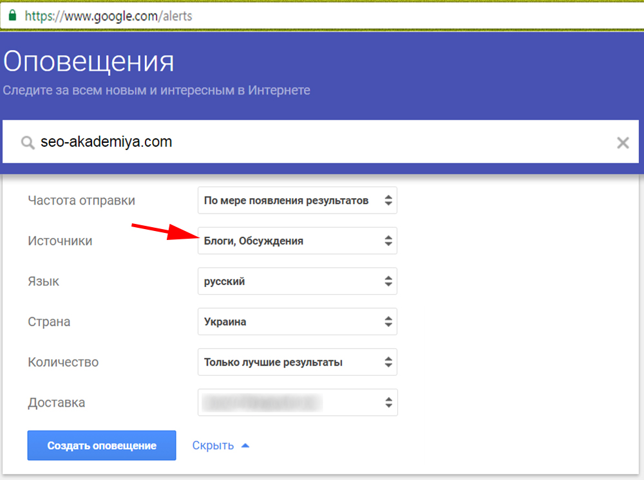Click the up-down arrows beside Источники

coord(388,241)
